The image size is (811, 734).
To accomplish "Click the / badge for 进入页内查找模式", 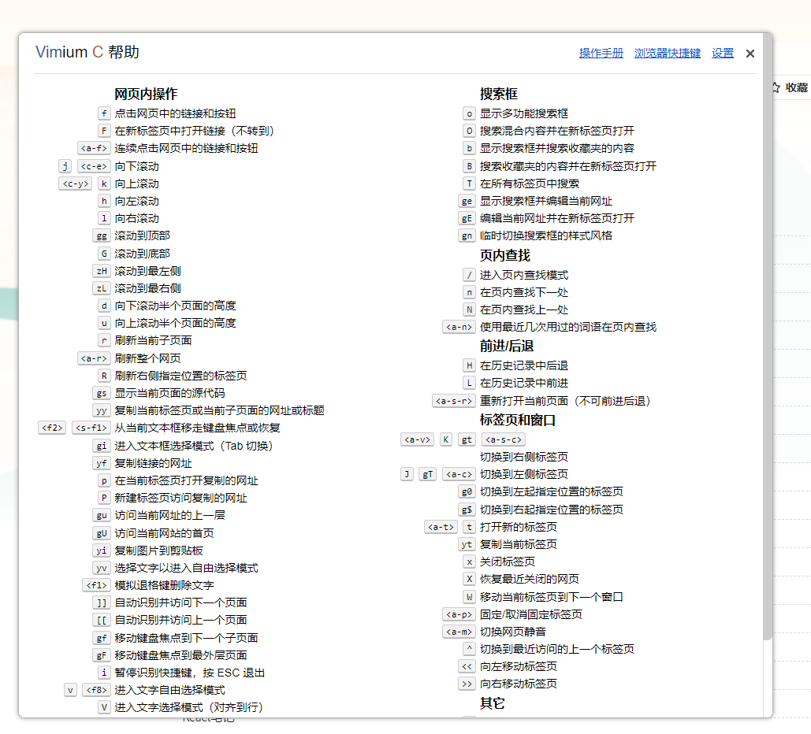I will tap(470, 274).
